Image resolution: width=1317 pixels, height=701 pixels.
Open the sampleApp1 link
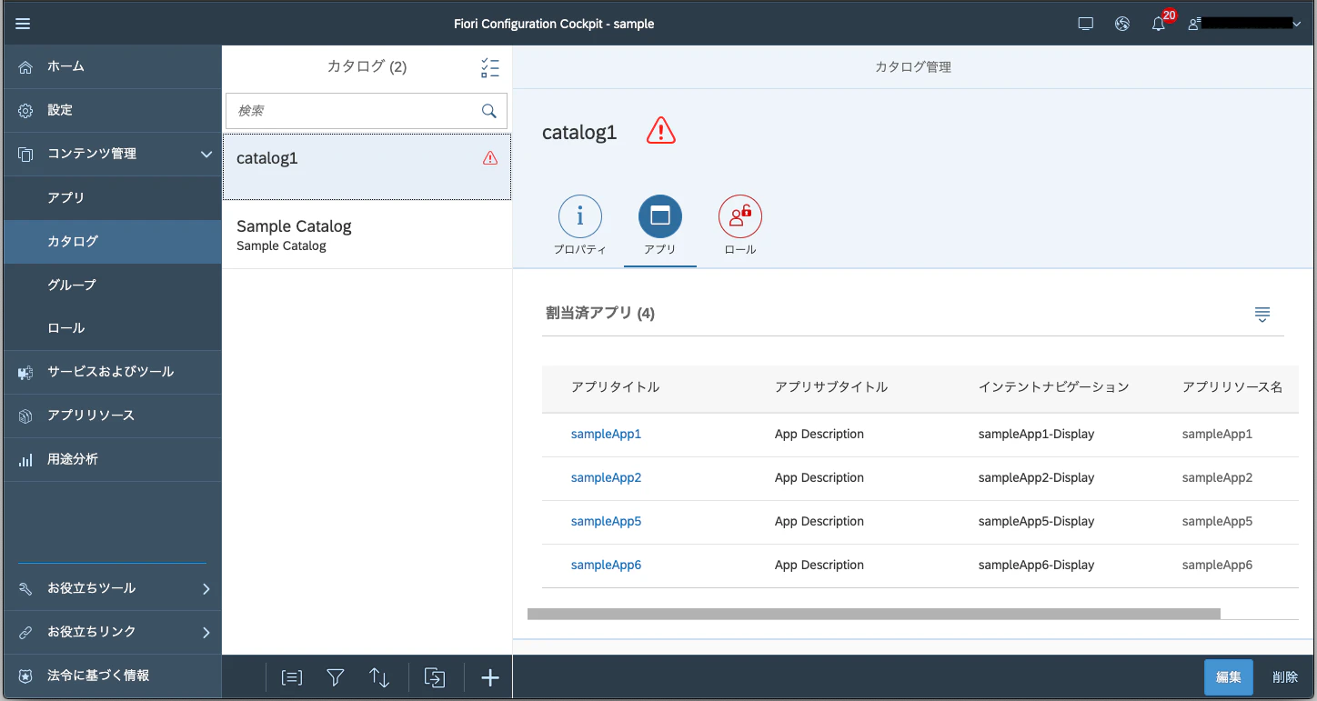pos(606,435)
